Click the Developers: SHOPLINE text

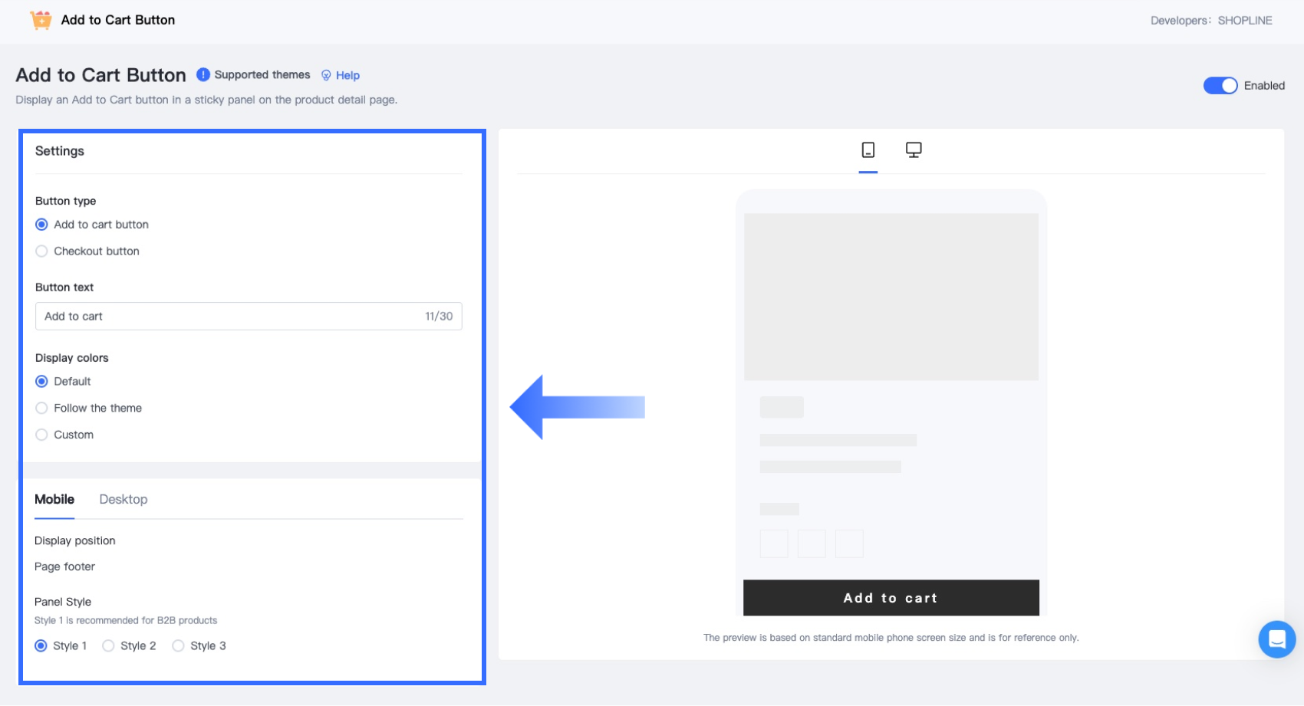(x=1211, y=21)
